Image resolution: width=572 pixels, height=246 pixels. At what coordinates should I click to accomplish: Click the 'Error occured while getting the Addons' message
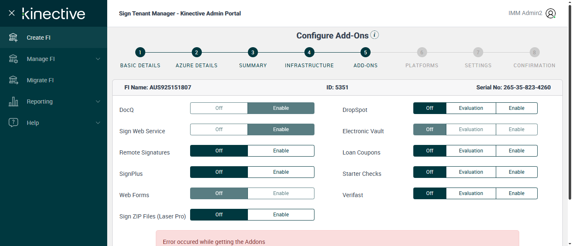tap(214, 242)
